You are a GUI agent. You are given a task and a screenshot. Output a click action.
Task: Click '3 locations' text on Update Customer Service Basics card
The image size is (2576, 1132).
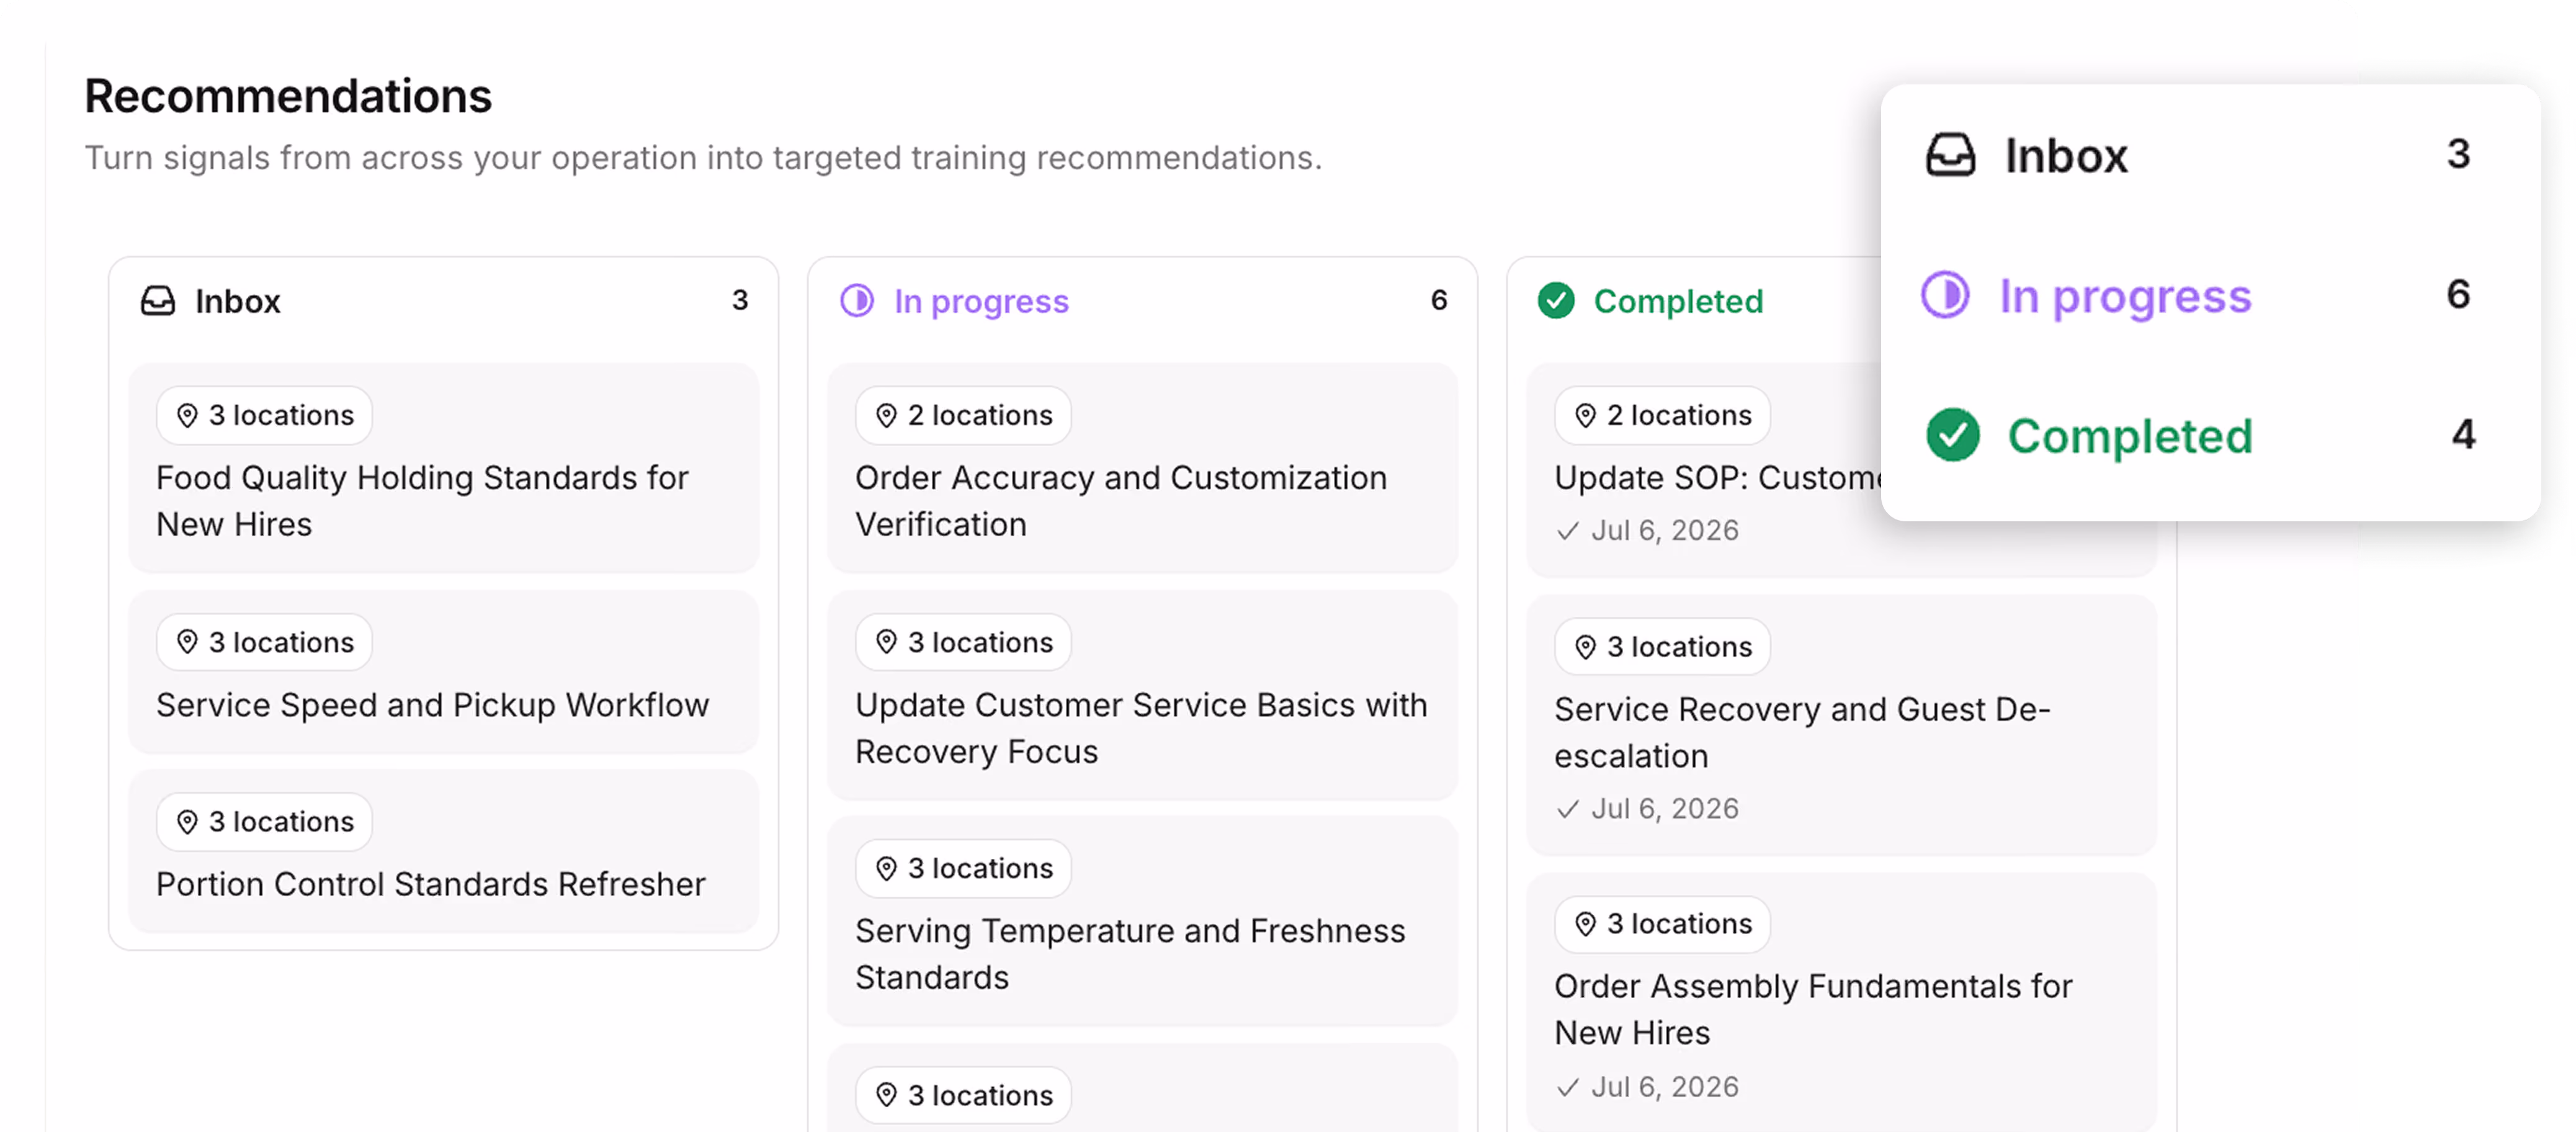point(981,642)
